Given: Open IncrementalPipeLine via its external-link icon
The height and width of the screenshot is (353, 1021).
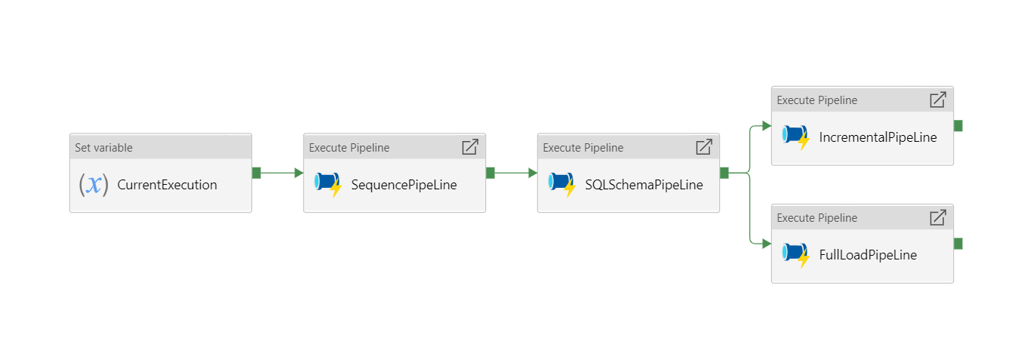Looking at the screenshot, I should (937, 100).
